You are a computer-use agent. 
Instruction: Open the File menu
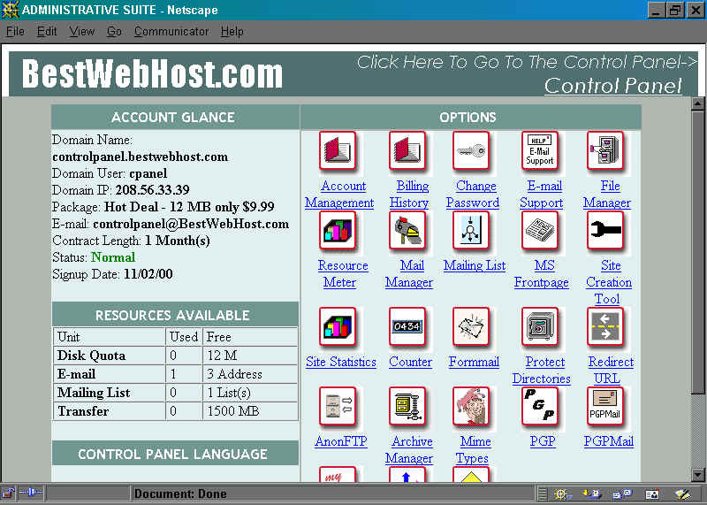click(x=15, y=32)
